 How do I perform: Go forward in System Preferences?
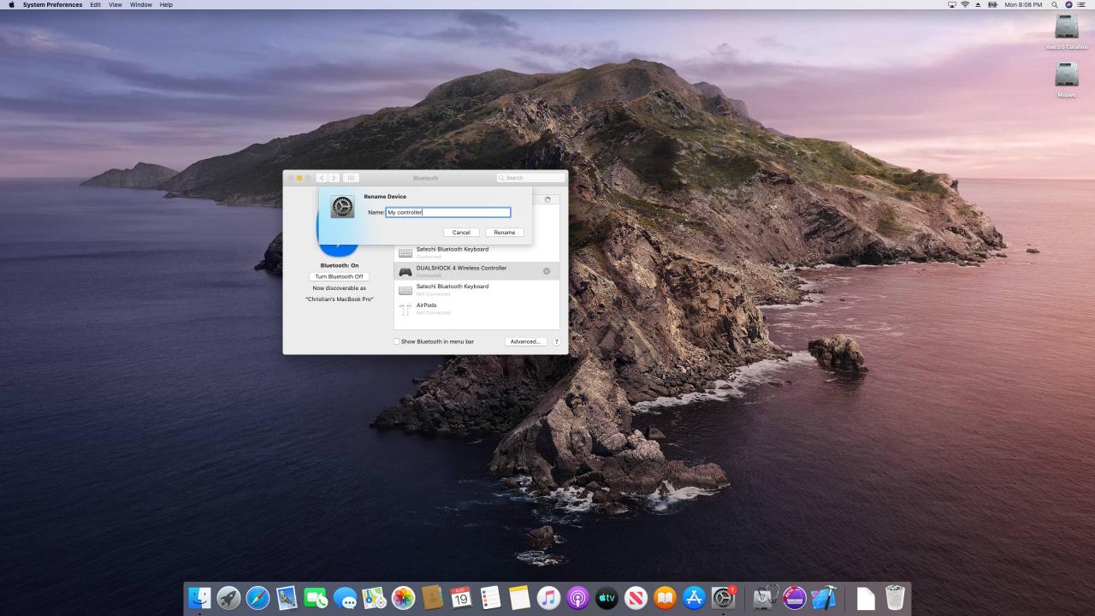point(334,178)
